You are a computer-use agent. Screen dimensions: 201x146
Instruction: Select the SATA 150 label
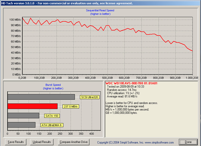pos(52,116)
